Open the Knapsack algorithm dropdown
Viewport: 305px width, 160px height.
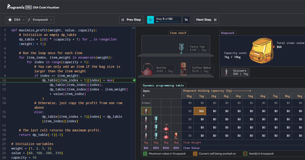[42, 20]
